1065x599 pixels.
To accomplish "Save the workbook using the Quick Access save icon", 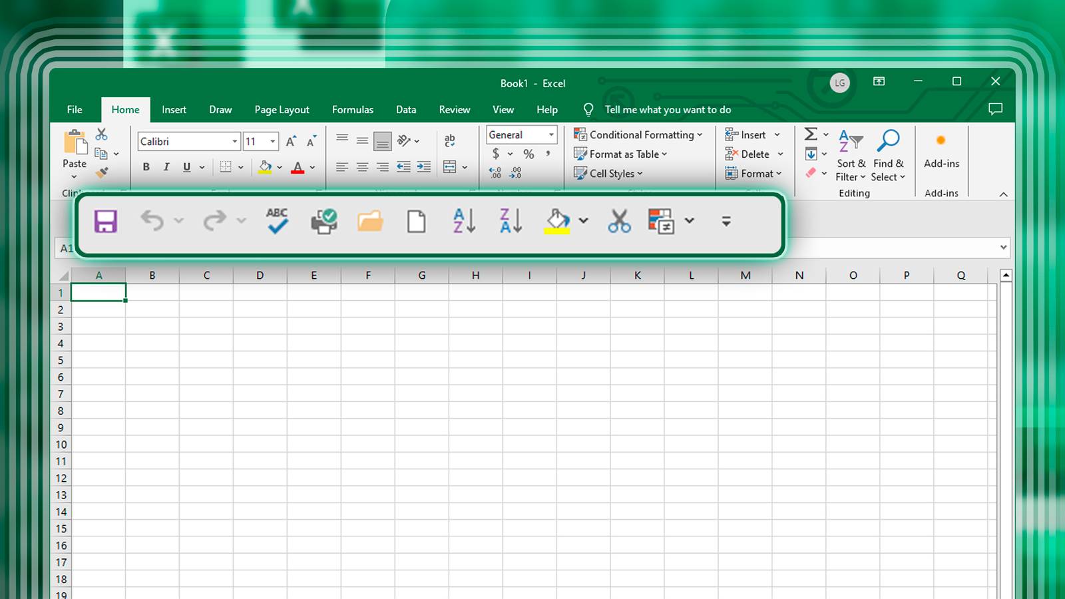I will [106, 221].
